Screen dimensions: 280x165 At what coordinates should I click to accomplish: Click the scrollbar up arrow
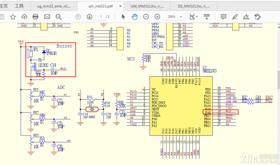[278, 27]
